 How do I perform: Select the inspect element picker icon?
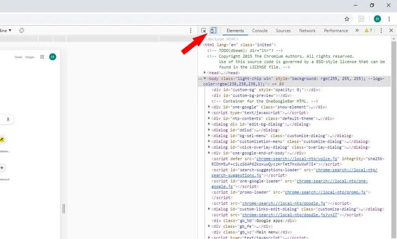tap(203, 30)
